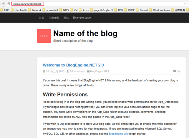Select the Example page nav item
The height and width of the screenshot is (138, 189).
pyautogui.click(x=82, y=18)
